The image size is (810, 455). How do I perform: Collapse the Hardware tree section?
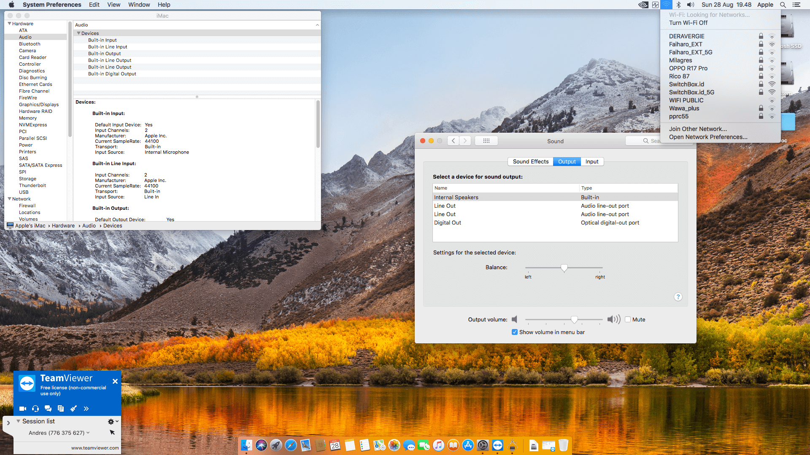pos(9,24)
